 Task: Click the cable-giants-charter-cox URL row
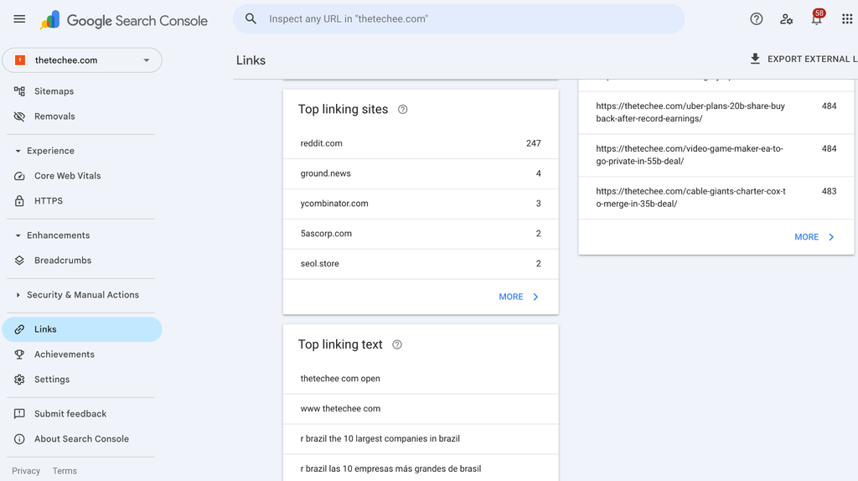click(x=716, y=198)
